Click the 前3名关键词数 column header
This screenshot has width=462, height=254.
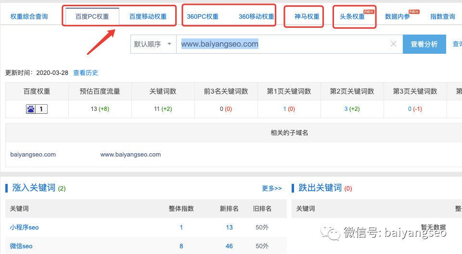[x=226, y=91]
